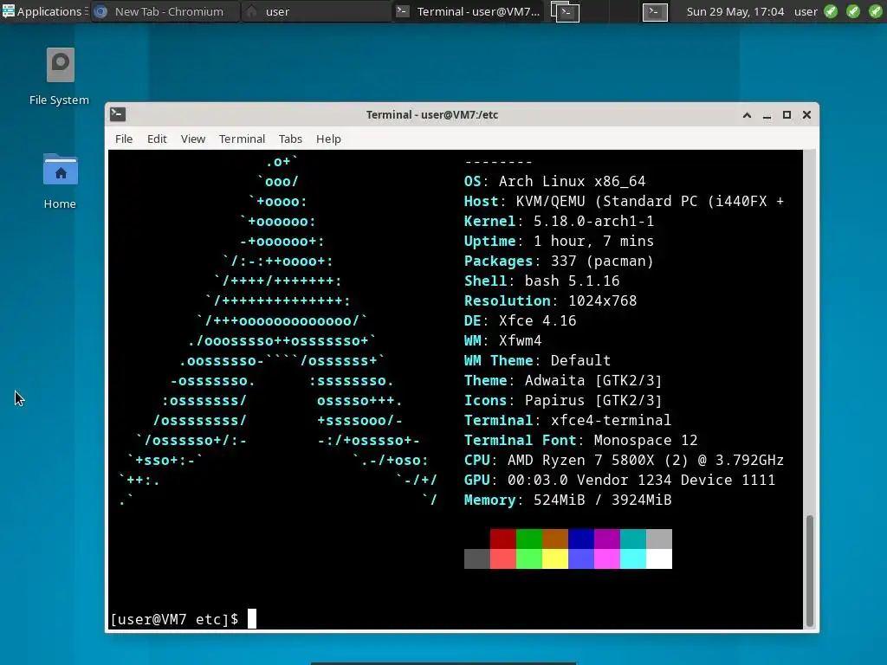Click the single terminal panel icon beside clock
The width and height of the screenshot is (887, 665).
[x=655, y=12]
